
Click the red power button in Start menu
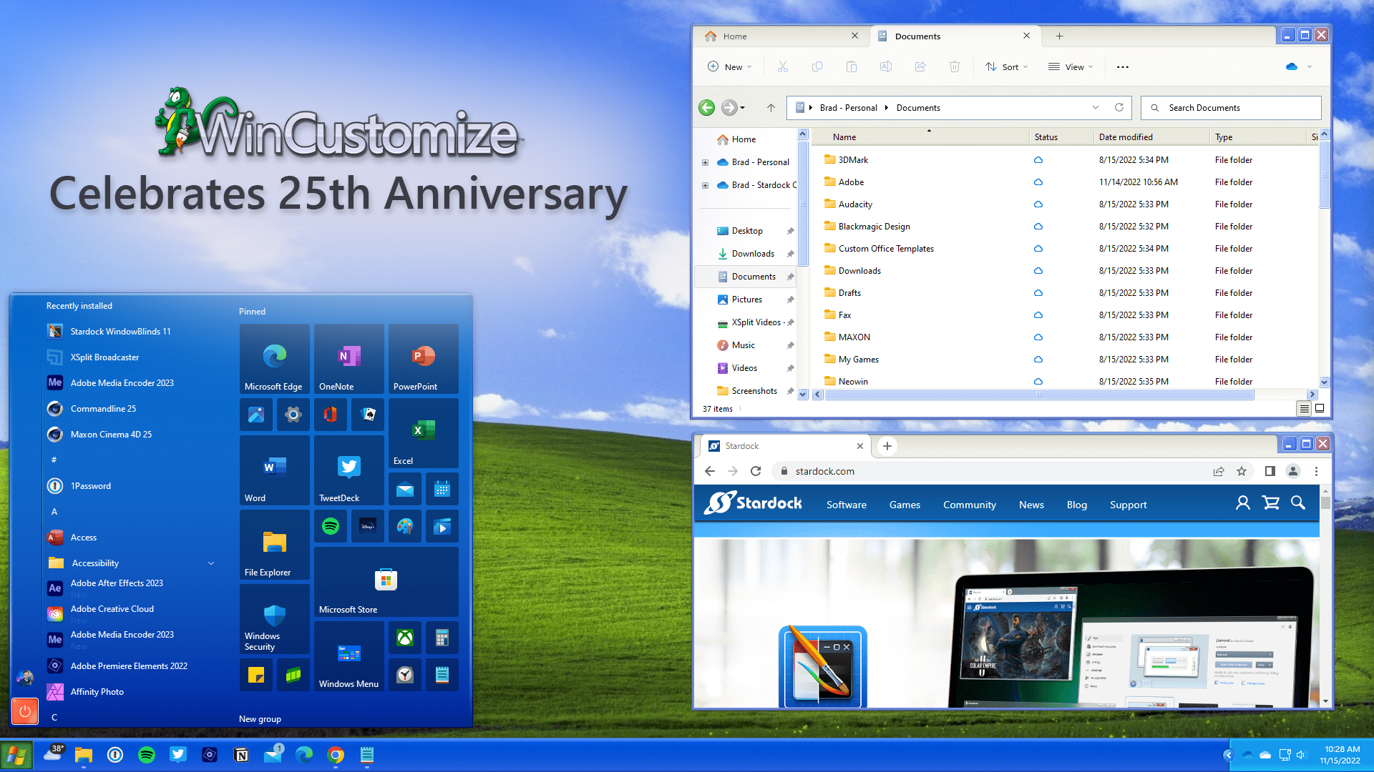click(x=25, y=711)
